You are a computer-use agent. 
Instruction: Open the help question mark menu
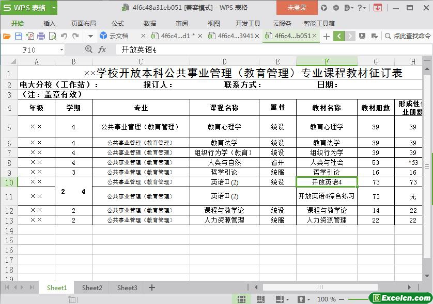coord(361,8)
